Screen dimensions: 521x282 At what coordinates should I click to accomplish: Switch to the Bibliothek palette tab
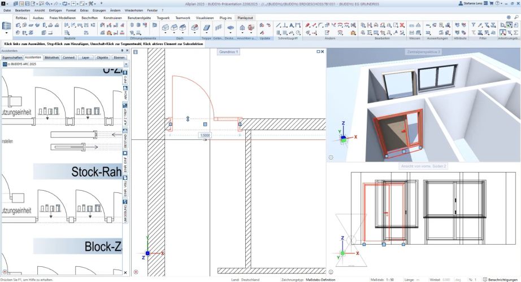[51, 58]
